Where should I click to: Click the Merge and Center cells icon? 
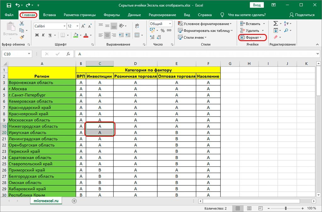tap(137, 35)
